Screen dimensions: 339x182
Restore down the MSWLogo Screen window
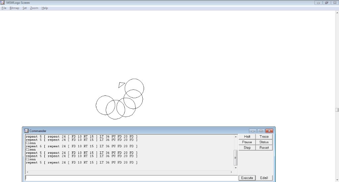click(326, 3)
